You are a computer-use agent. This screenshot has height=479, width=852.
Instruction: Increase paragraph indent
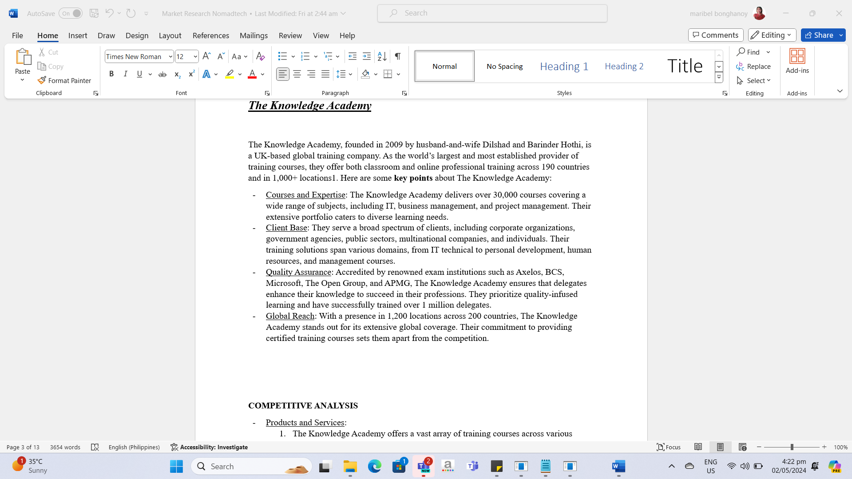[x=367, y=56]
